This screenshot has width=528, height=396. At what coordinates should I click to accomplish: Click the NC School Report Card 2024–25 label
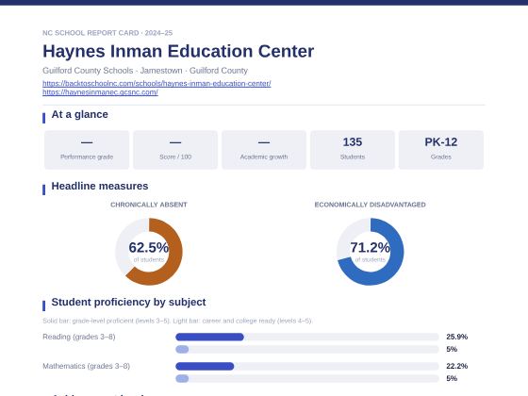pos(107,33)
